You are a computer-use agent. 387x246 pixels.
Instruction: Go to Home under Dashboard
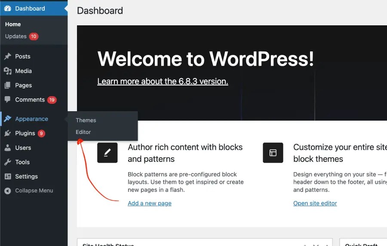coord(13,24)
